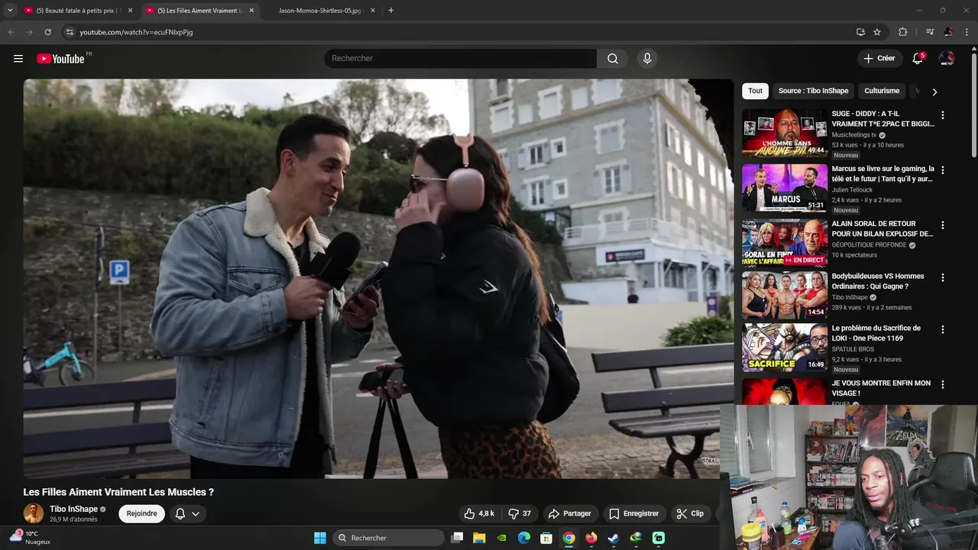Select the Tout filter chip
978x550 pixels.
(x=755, y=91)
